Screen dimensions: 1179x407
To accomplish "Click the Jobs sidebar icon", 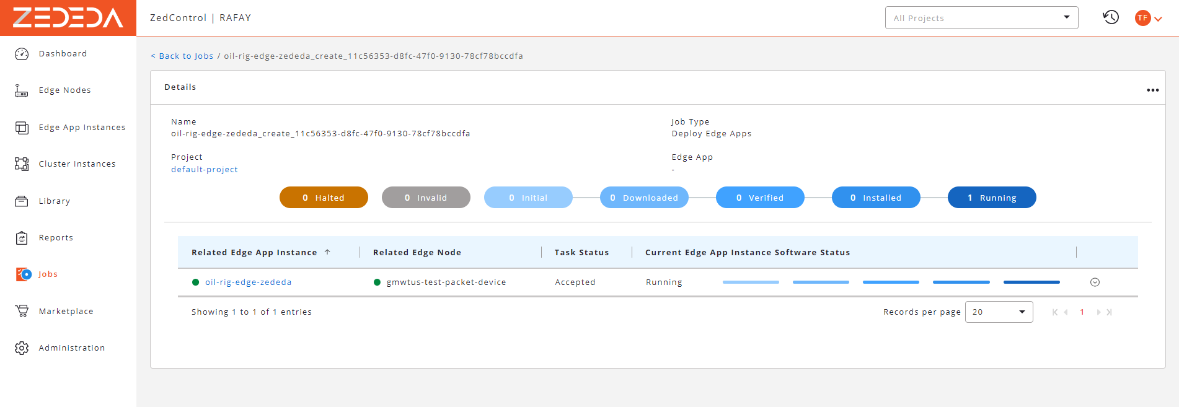I will [24, 274].
